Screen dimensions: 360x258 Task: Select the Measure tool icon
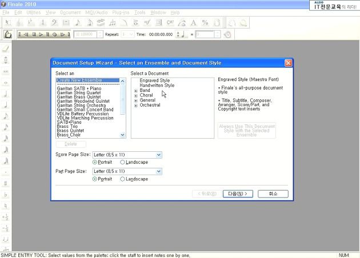click(x=66, y=23)
